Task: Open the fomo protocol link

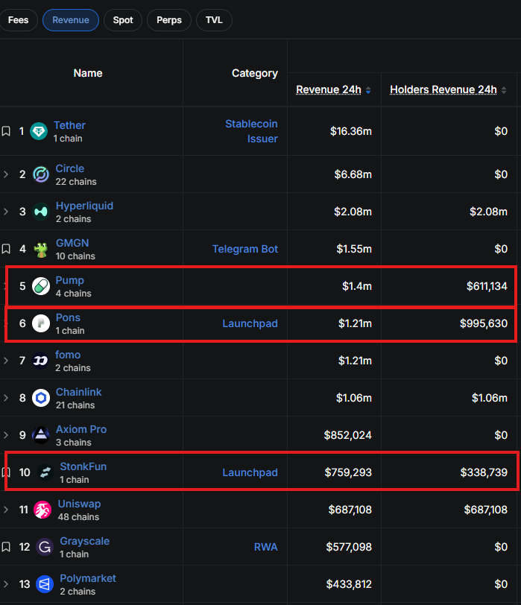Action: pos(68,355)
